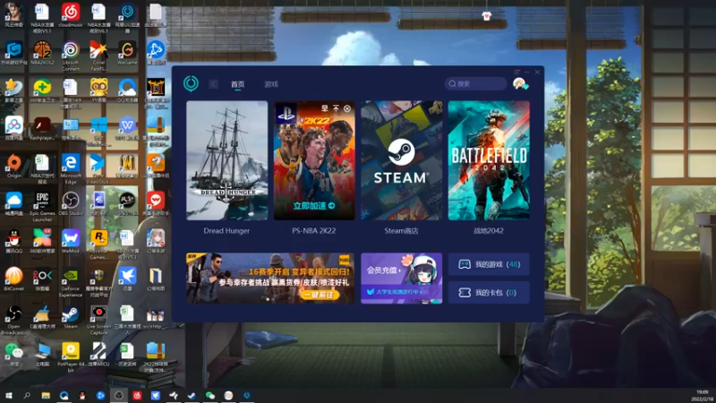Screen dimensions: 716x403
Task: Click the 一键前往 button on PUBG banner
Action: [x=320, y=295]
